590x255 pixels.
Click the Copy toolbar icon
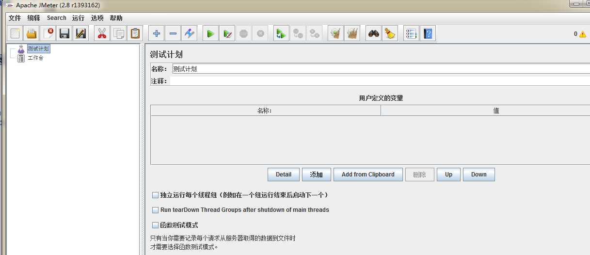click(x=118, y=33)
